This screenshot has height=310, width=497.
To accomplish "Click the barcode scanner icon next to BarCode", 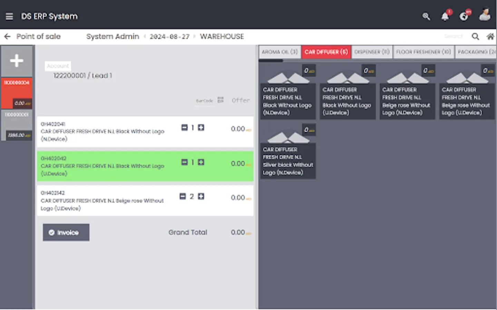I will tap(221, 100).
